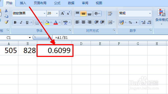Click the Cut scissors icon

[6, 10]
